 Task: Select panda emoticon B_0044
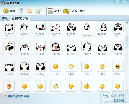click(25, 27)
